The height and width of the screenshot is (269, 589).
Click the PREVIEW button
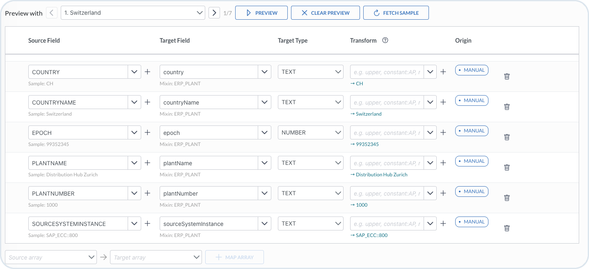tap(261, 13)
